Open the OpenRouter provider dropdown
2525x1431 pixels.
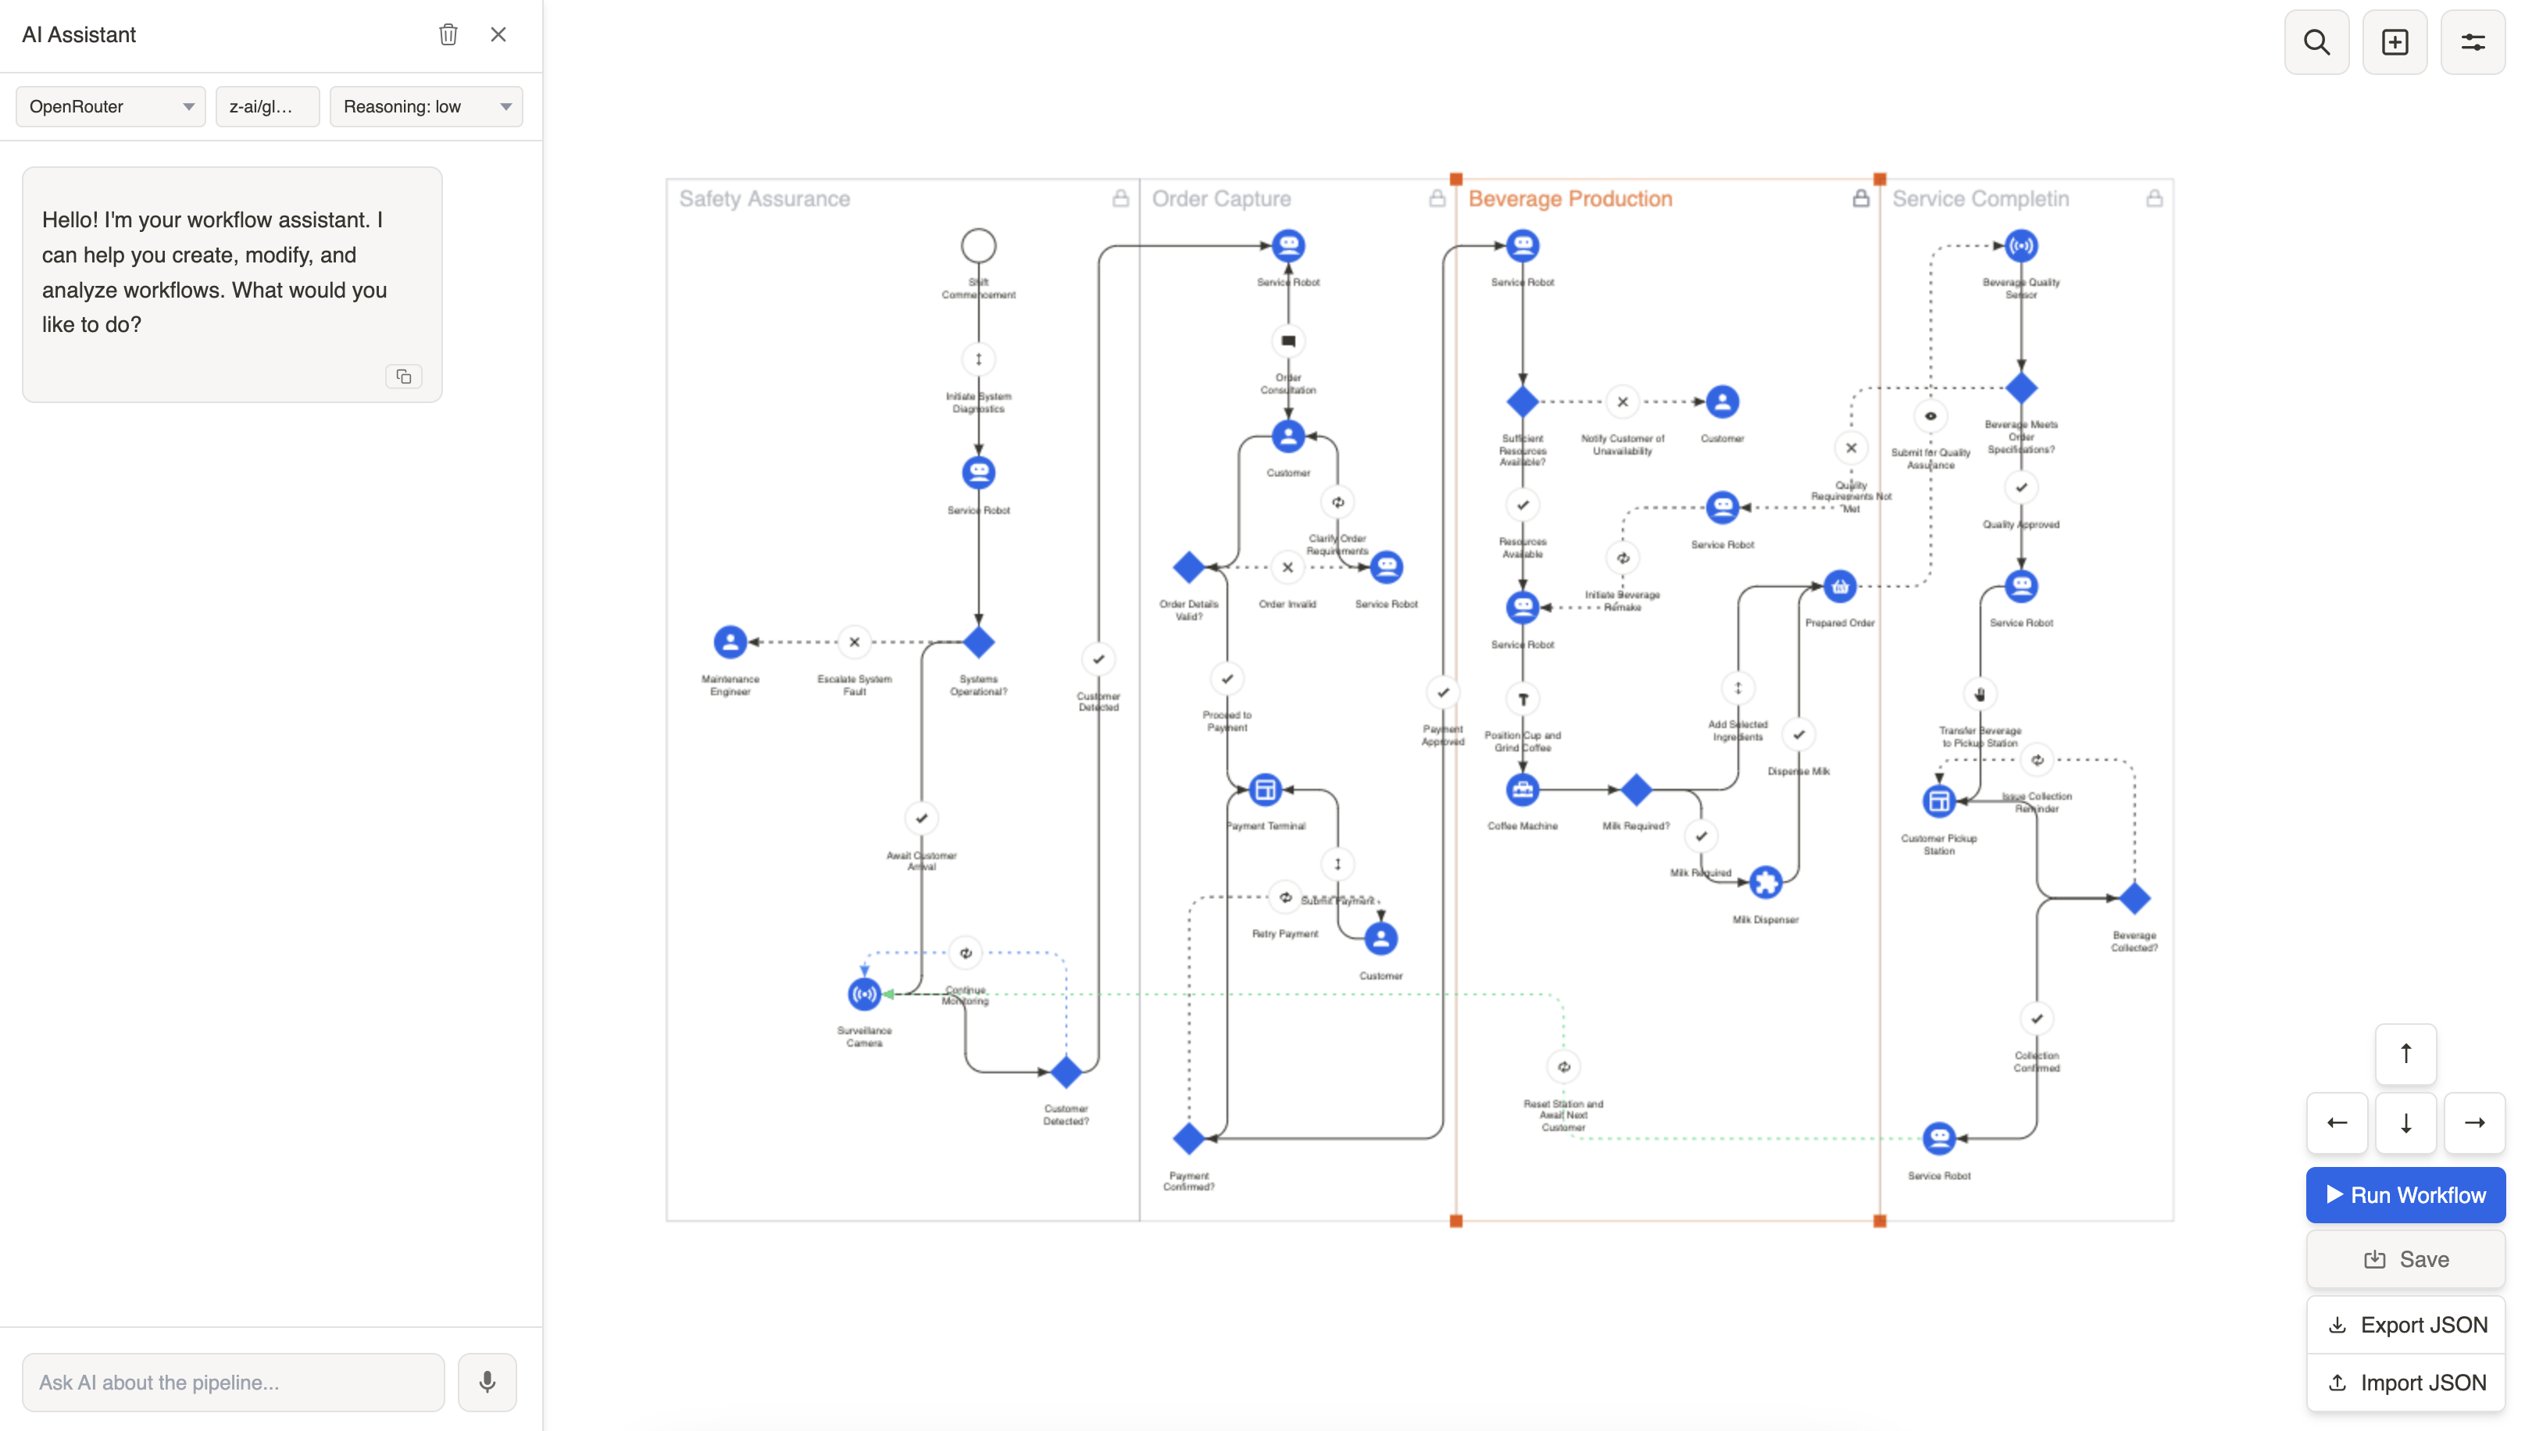tap(110, 106)
